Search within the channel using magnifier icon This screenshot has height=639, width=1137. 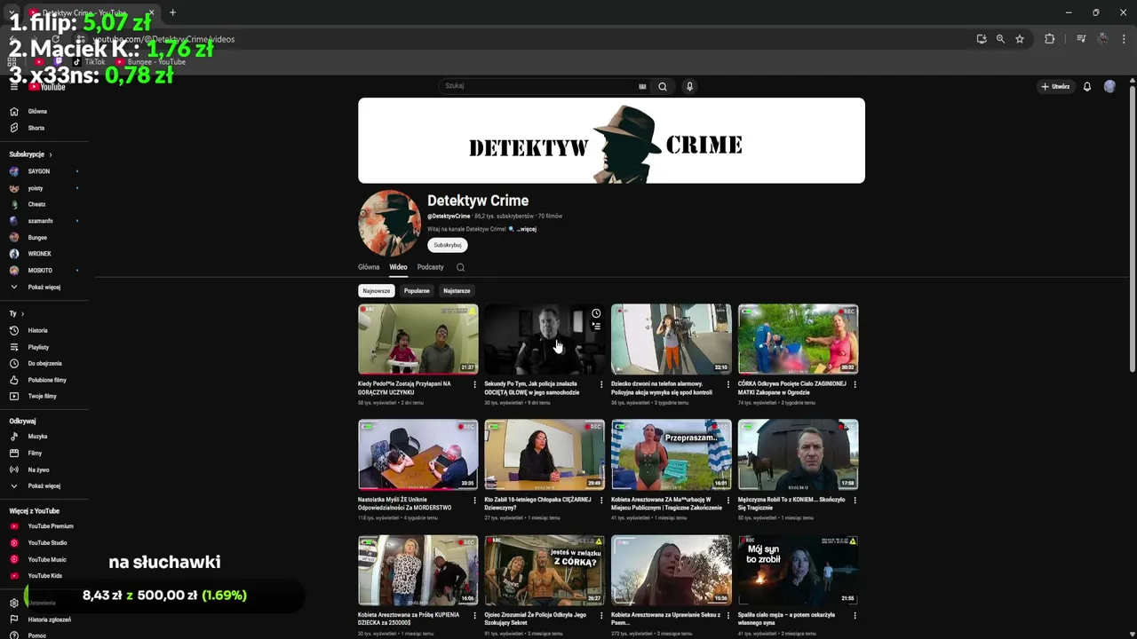tap(460, 267)
